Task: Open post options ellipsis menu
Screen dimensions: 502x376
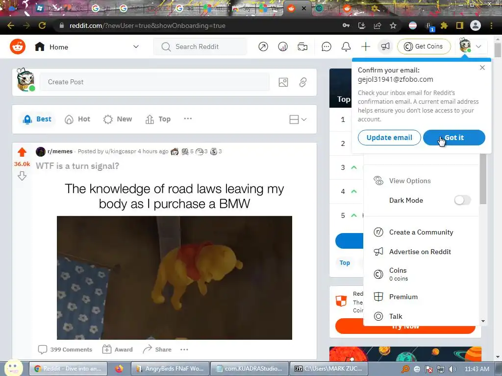Action: [x=184, y=350]
